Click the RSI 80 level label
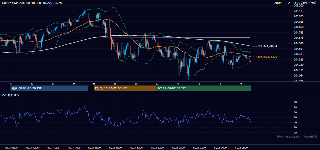 pos(295,102)
